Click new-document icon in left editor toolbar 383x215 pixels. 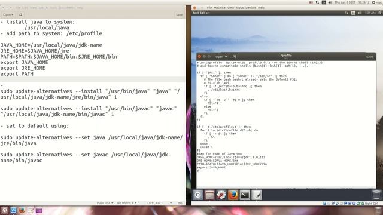pyautogui.click(x=21, y=14)
